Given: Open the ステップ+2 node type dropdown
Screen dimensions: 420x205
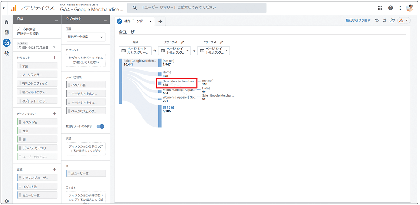Looking at the screenshot, I should [214, 50].
